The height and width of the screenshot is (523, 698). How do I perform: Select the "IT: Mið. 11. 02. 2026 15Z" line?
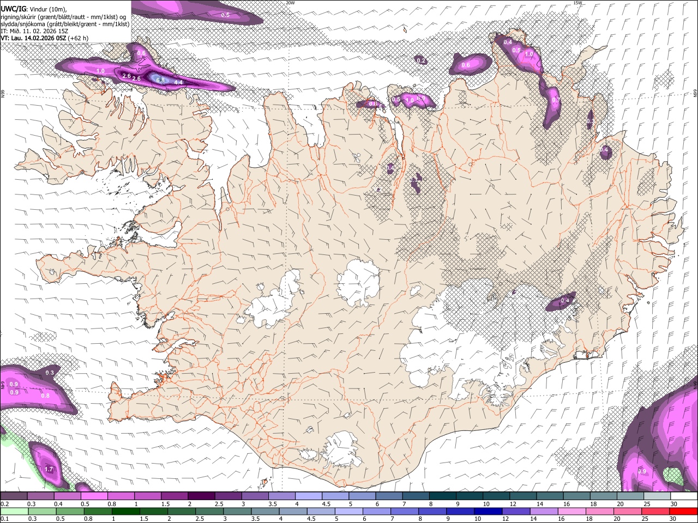[x=34, y=31]
